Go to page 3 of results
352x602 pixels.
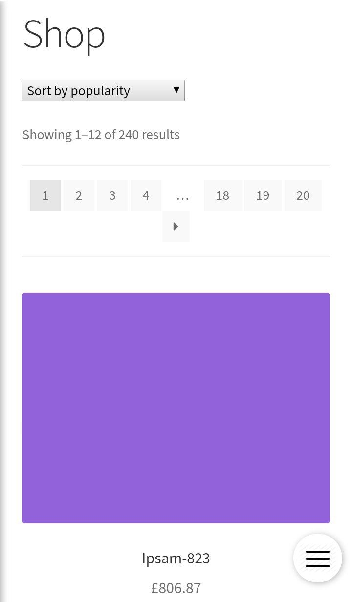[112, 195]
